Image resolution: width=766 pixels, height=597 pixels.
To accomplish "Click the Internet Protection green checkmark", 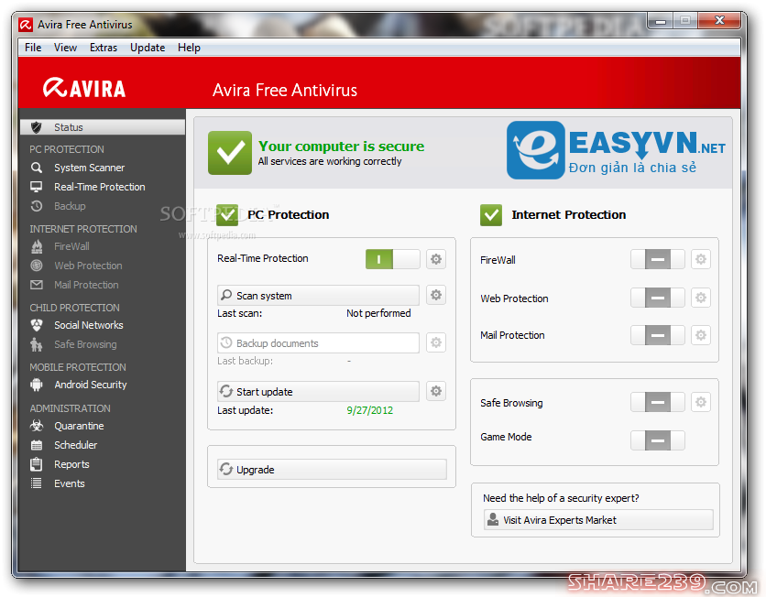I will (491, 215).
